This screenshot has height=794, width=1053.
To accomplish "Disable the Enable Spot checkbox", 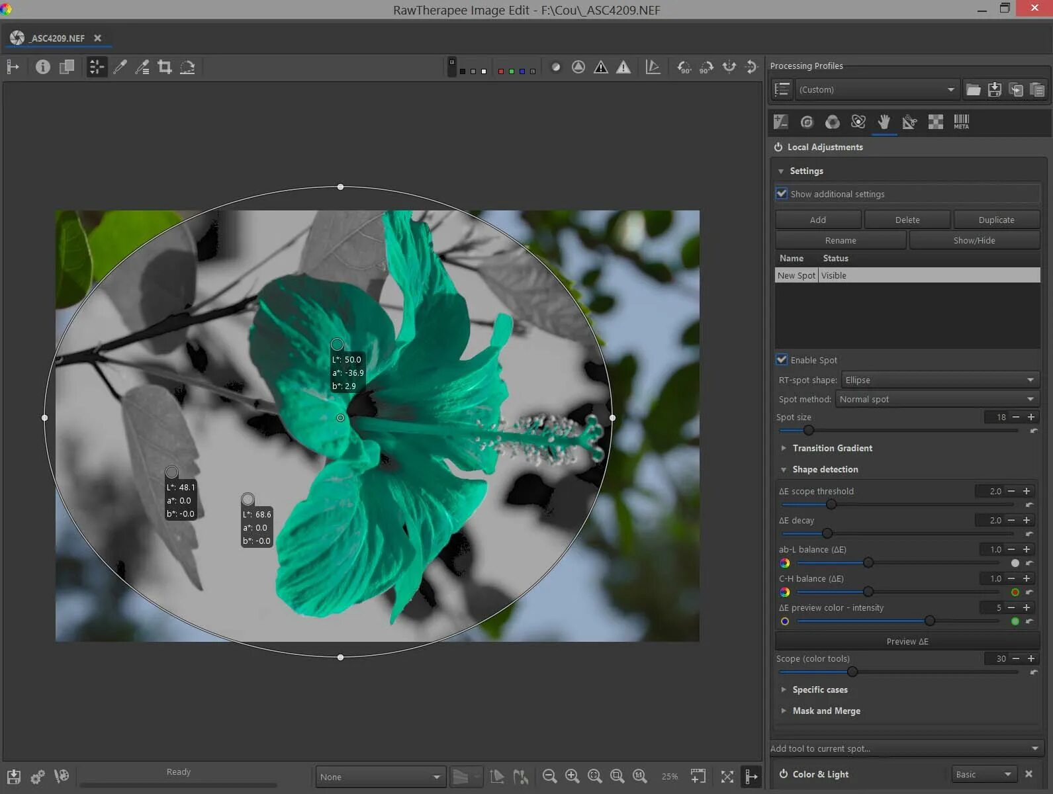I will pyautogui.click(x=782, y=360).
